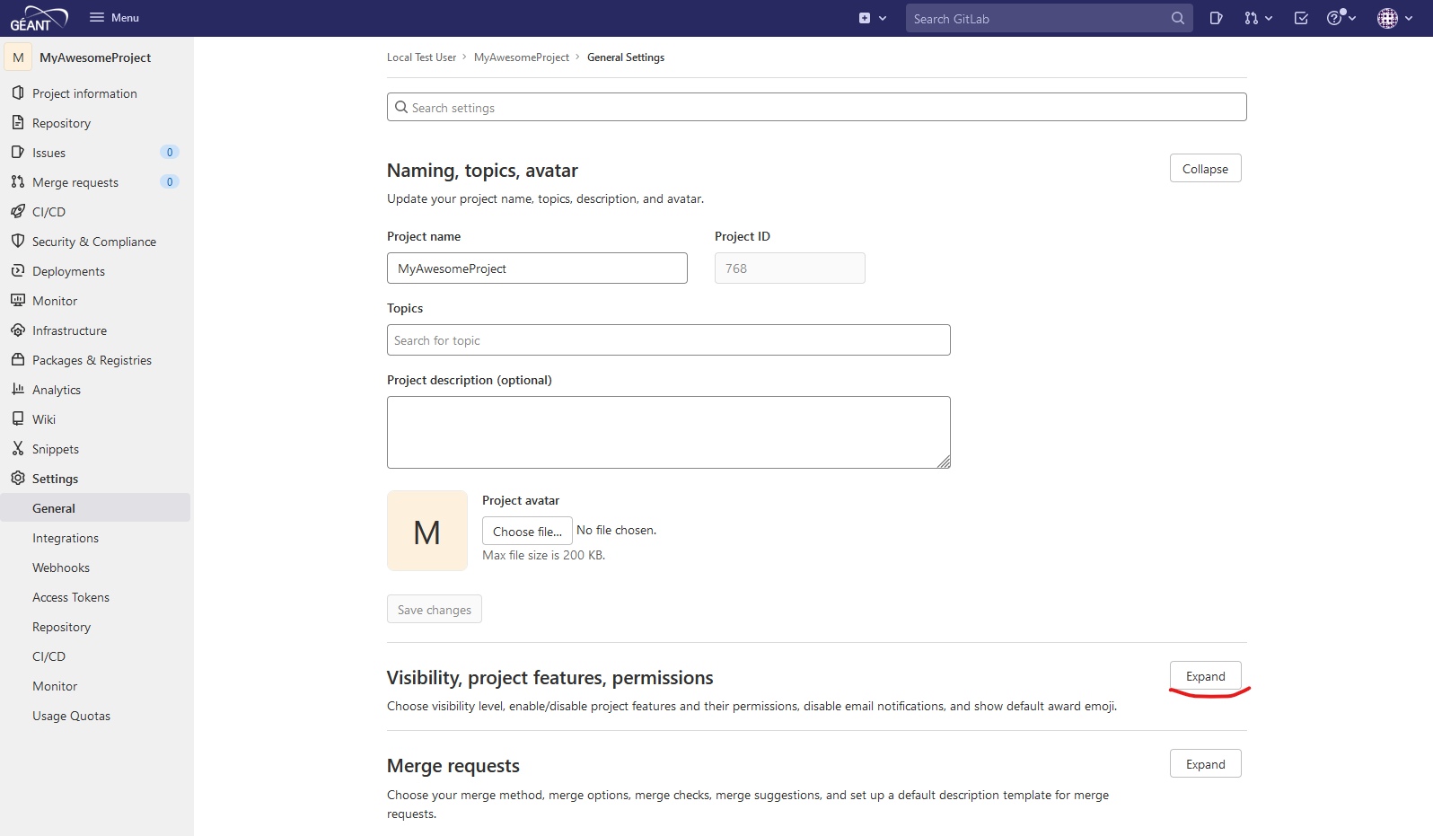Click the Monitor screen icon
This screenshot has height=836, width=1433.
click(x=18, y=301)
